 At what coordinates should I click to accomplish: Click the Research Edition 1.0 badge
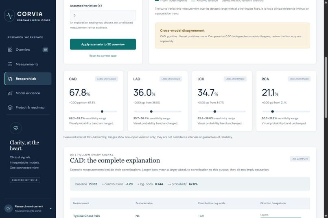pyautogui.click(x=25, y=180)
